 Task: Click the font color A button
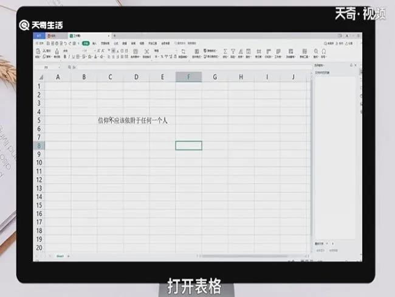[x=96, y=57]
